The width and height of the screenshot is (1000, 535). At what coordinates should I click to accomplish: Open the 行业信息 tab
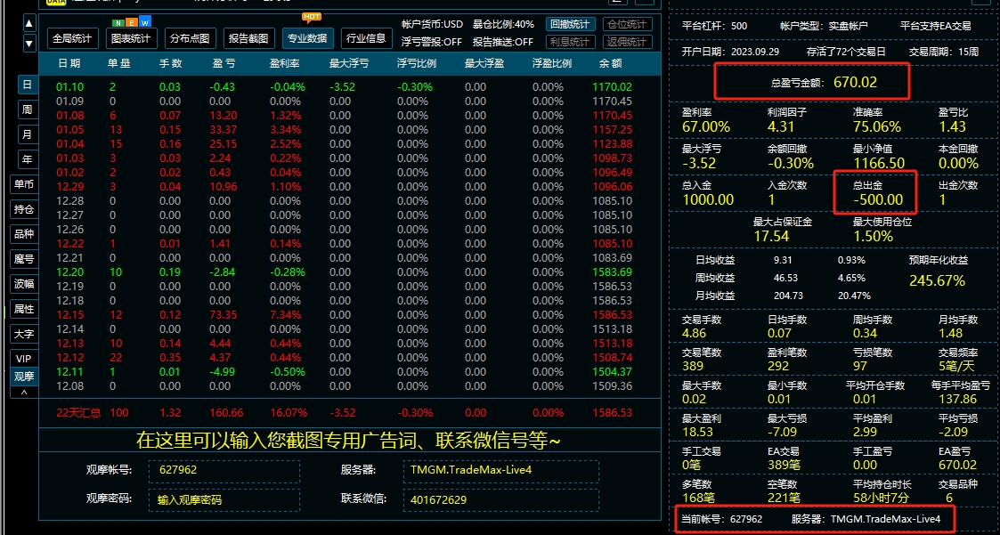tap(366, 38)
